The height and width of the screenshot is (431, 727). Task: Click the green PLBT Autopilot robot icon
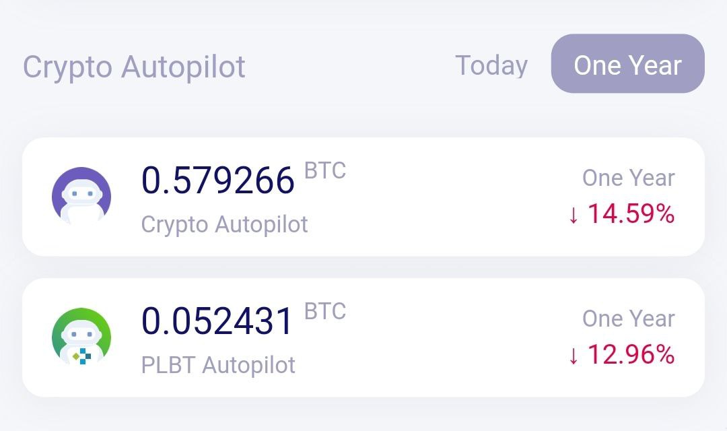coord(81,337)
